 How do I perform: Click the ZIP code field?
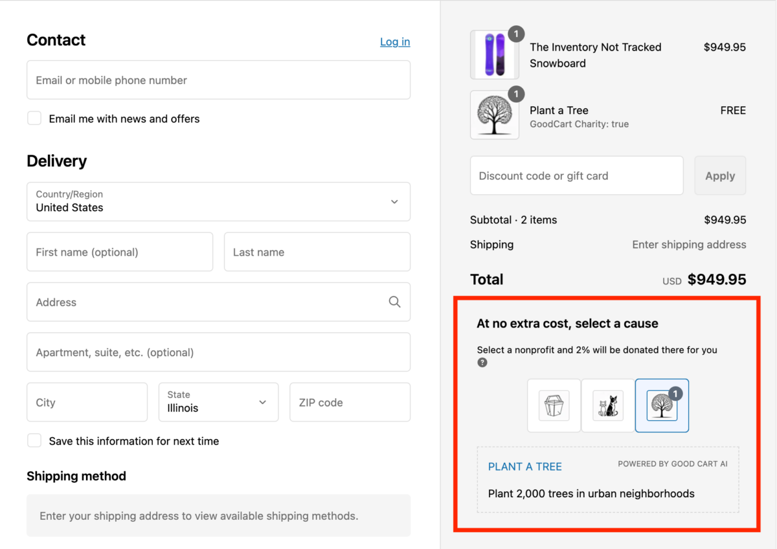(350, 402)
